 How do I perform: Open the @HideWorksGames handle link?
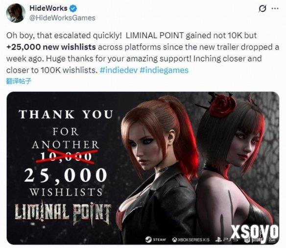pos(62,18)
